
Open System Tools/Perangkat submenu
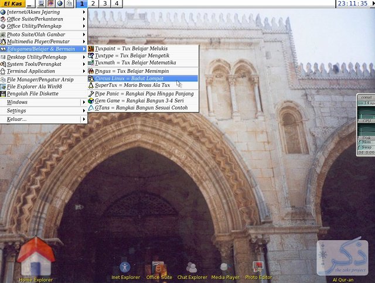43,64
